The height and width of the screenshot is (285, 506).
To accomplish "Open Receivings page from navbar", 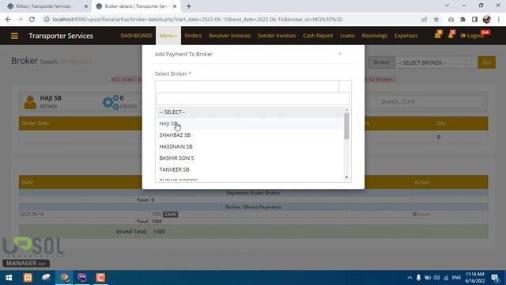I will (x=374, y=36).
